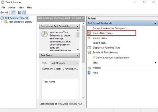Image resolution: width=158 pixels, height=112 pixels.
Task: Collapse the Task Scheduler (Local) actions group
Action: click(x=155, y=24)
